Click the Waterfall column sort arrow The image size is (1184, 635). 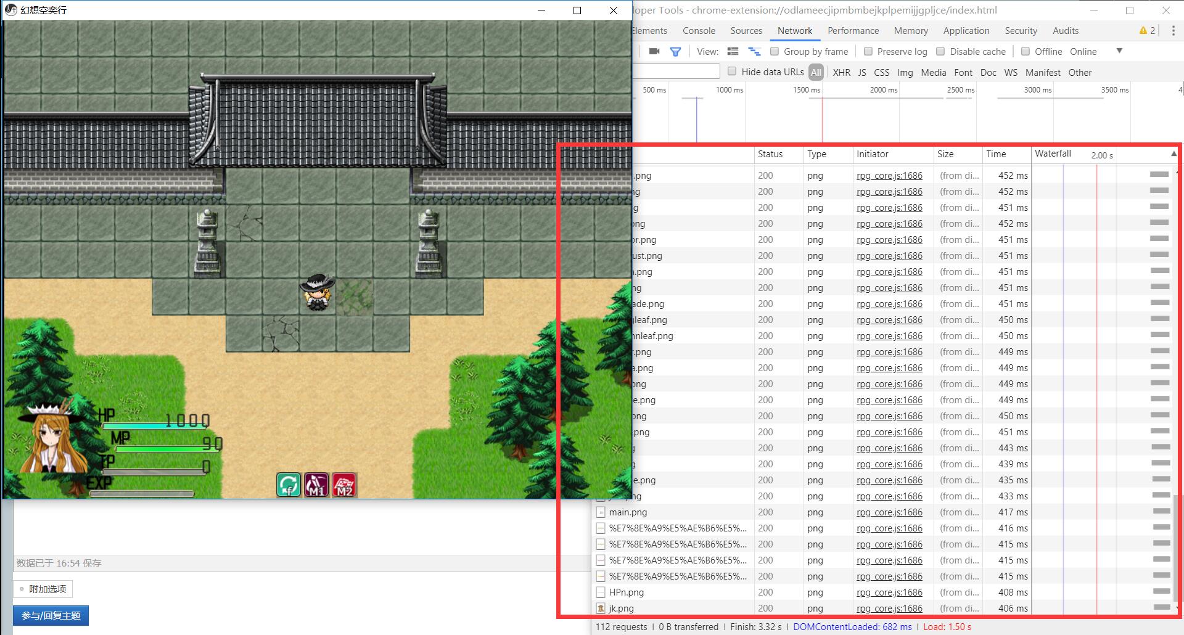coord(1174,154)
